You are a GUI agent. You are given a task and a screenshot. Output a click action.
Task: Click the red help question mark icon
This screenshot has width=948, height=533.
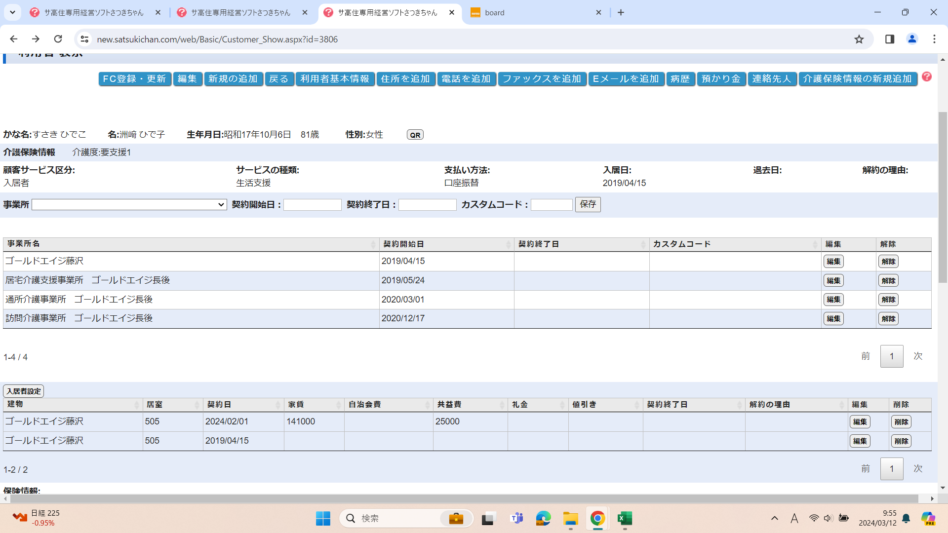[927, 76]
